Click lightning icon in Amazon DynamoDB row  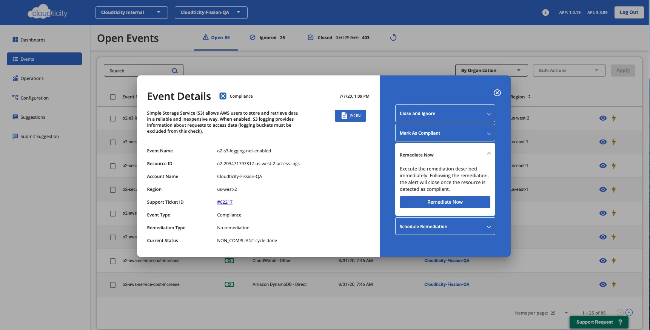click(614, 284)
